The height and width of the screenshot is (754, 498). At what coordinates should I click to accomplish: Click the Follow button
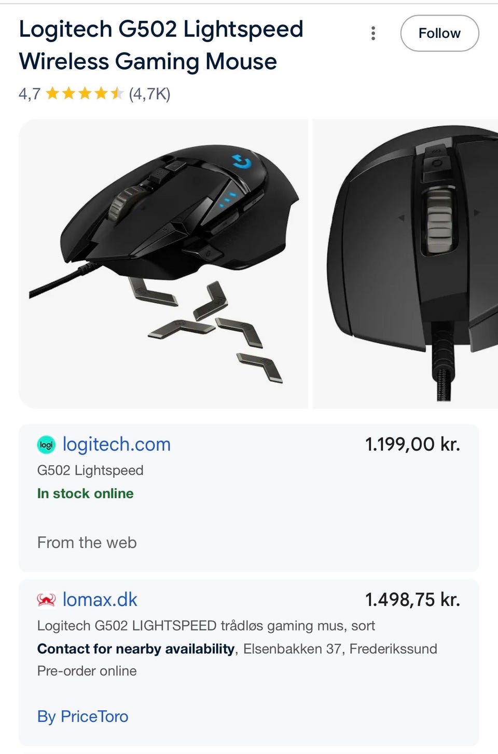coord(439,33)
